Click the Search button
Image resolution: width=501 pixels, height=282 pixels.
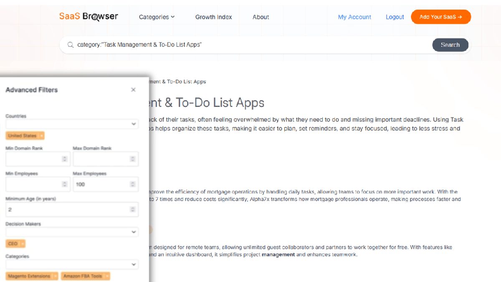[450, 45]
